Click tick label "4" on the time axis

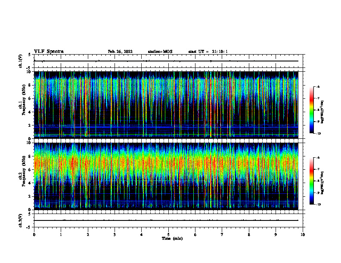[142, 235]
